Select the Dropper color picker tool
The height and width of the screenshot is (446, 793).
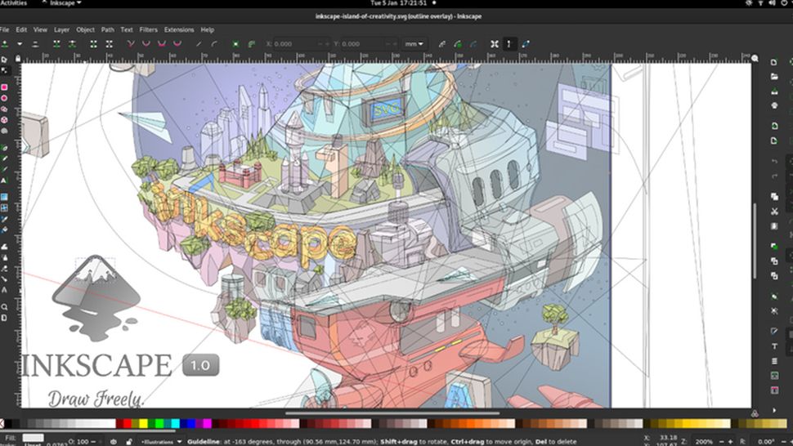pyautogui.click(x=5, y=219)
